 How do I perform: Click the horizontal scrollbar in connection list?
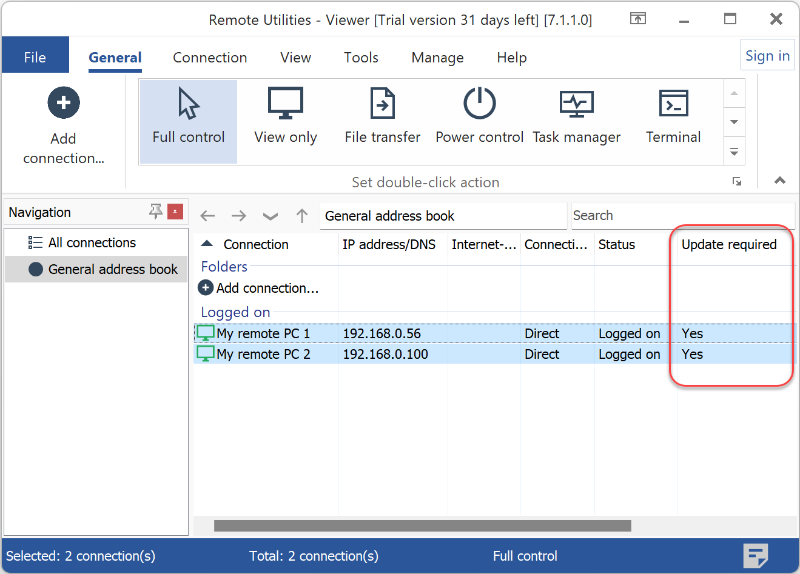pos(422,526)
